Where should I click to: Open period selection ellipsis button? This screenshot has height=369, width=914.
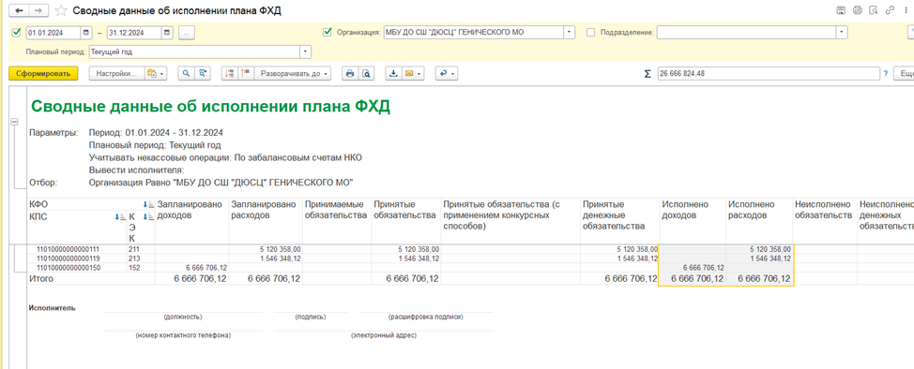pyautogui.click(x=187, y=33)
